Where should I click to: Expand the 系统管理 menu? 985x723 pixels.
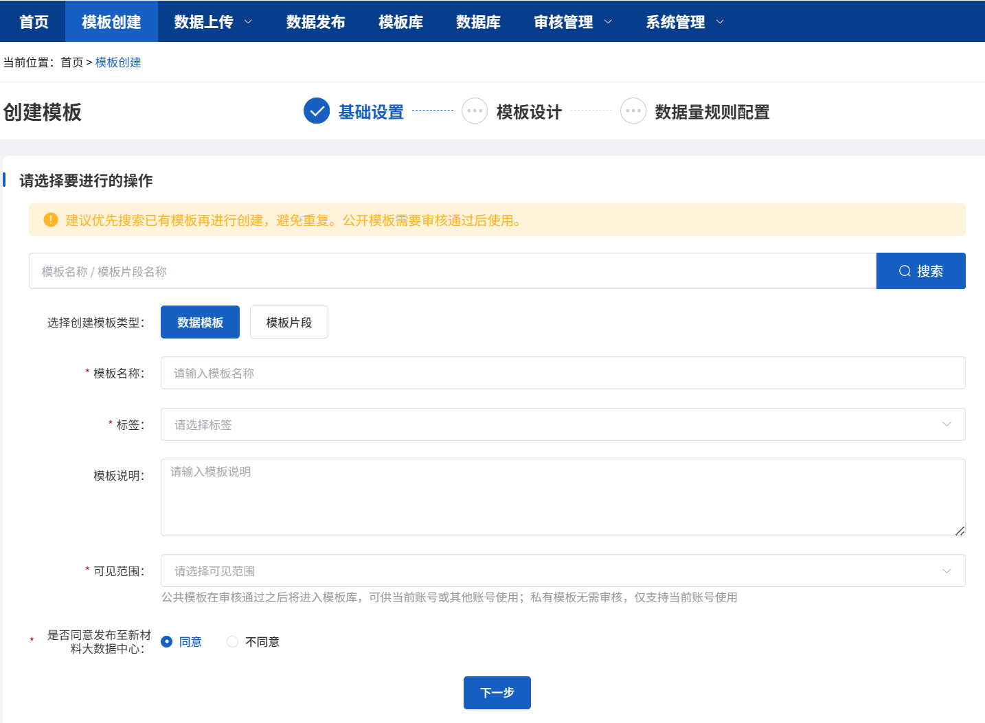(684, 22)
